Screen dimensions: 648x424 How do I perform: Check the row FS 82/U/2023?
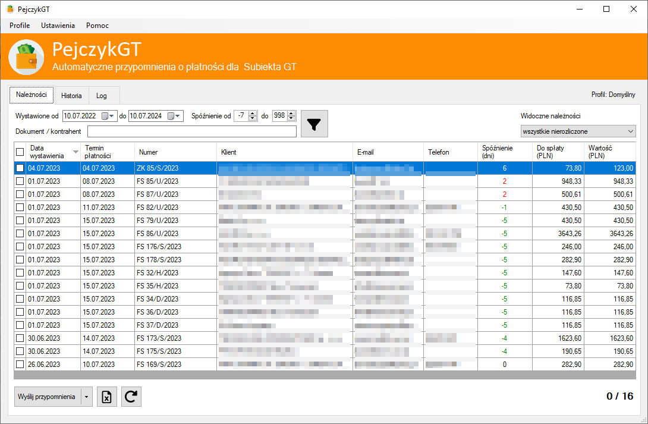tap(20, 208)
